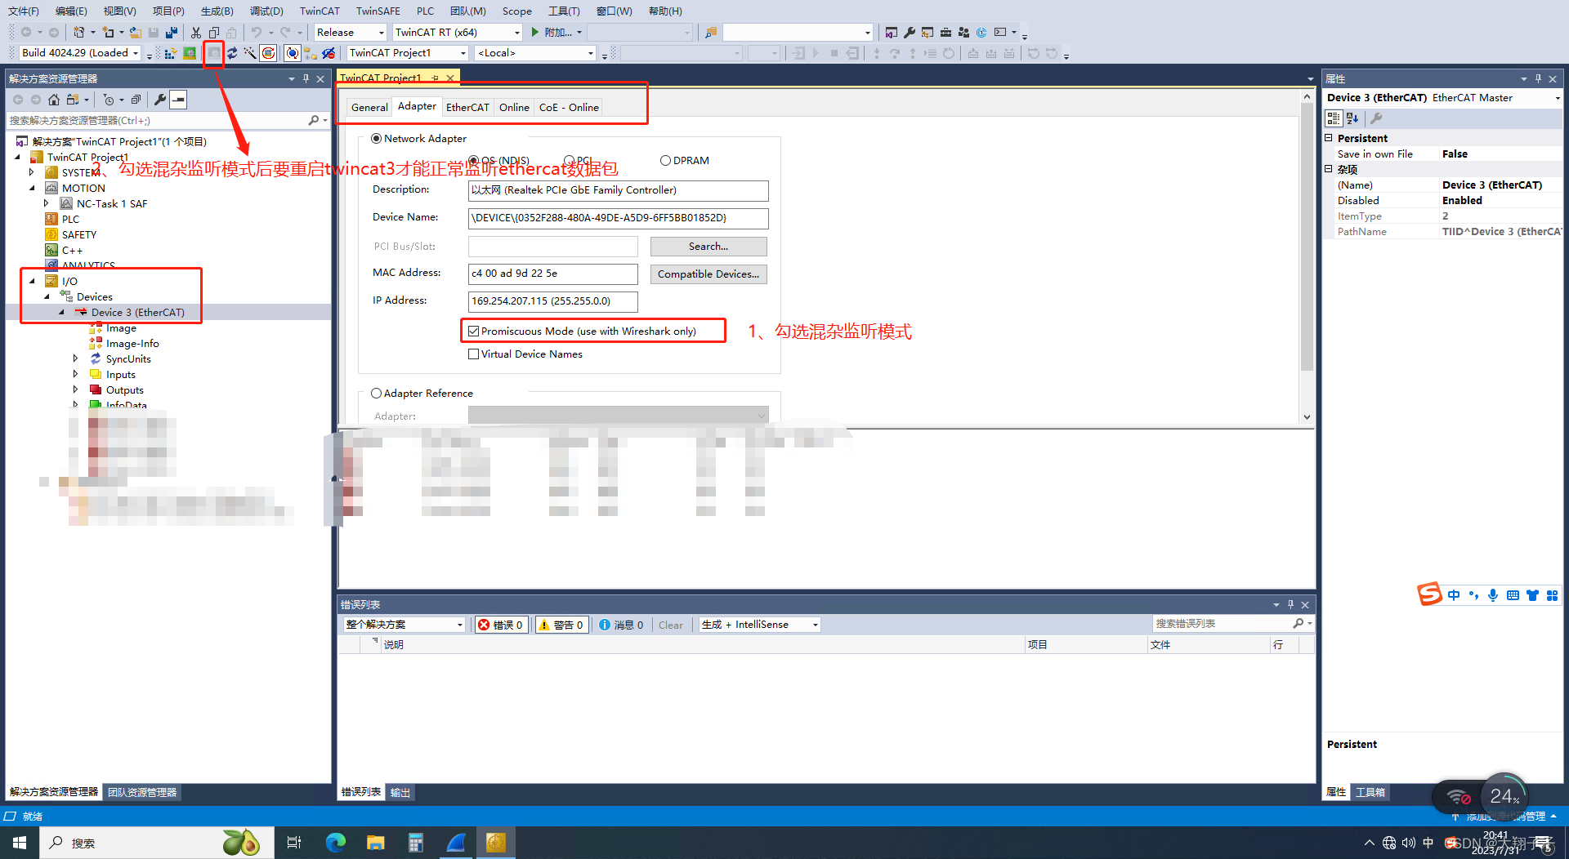Viewport: 1569px width, 859px height.
Task: Click the Team Explorer people icon
Action: [x=963, y=33]
